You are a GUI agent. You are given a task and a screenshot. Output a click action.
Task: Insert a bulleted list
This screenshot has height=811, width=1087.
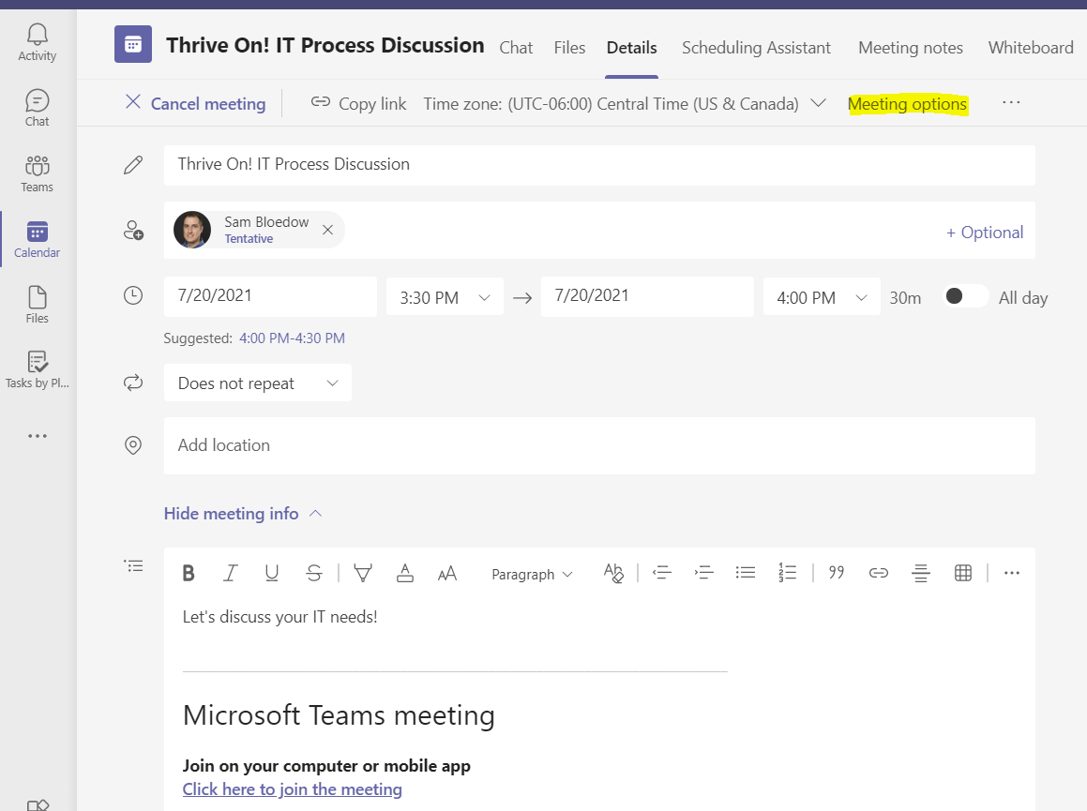coord(746,573)
